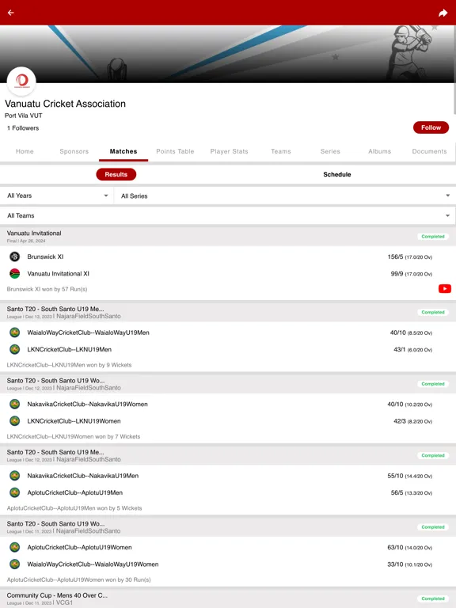
Task: Tap the LKNU19Women team logo
Action: click(15, 421)
